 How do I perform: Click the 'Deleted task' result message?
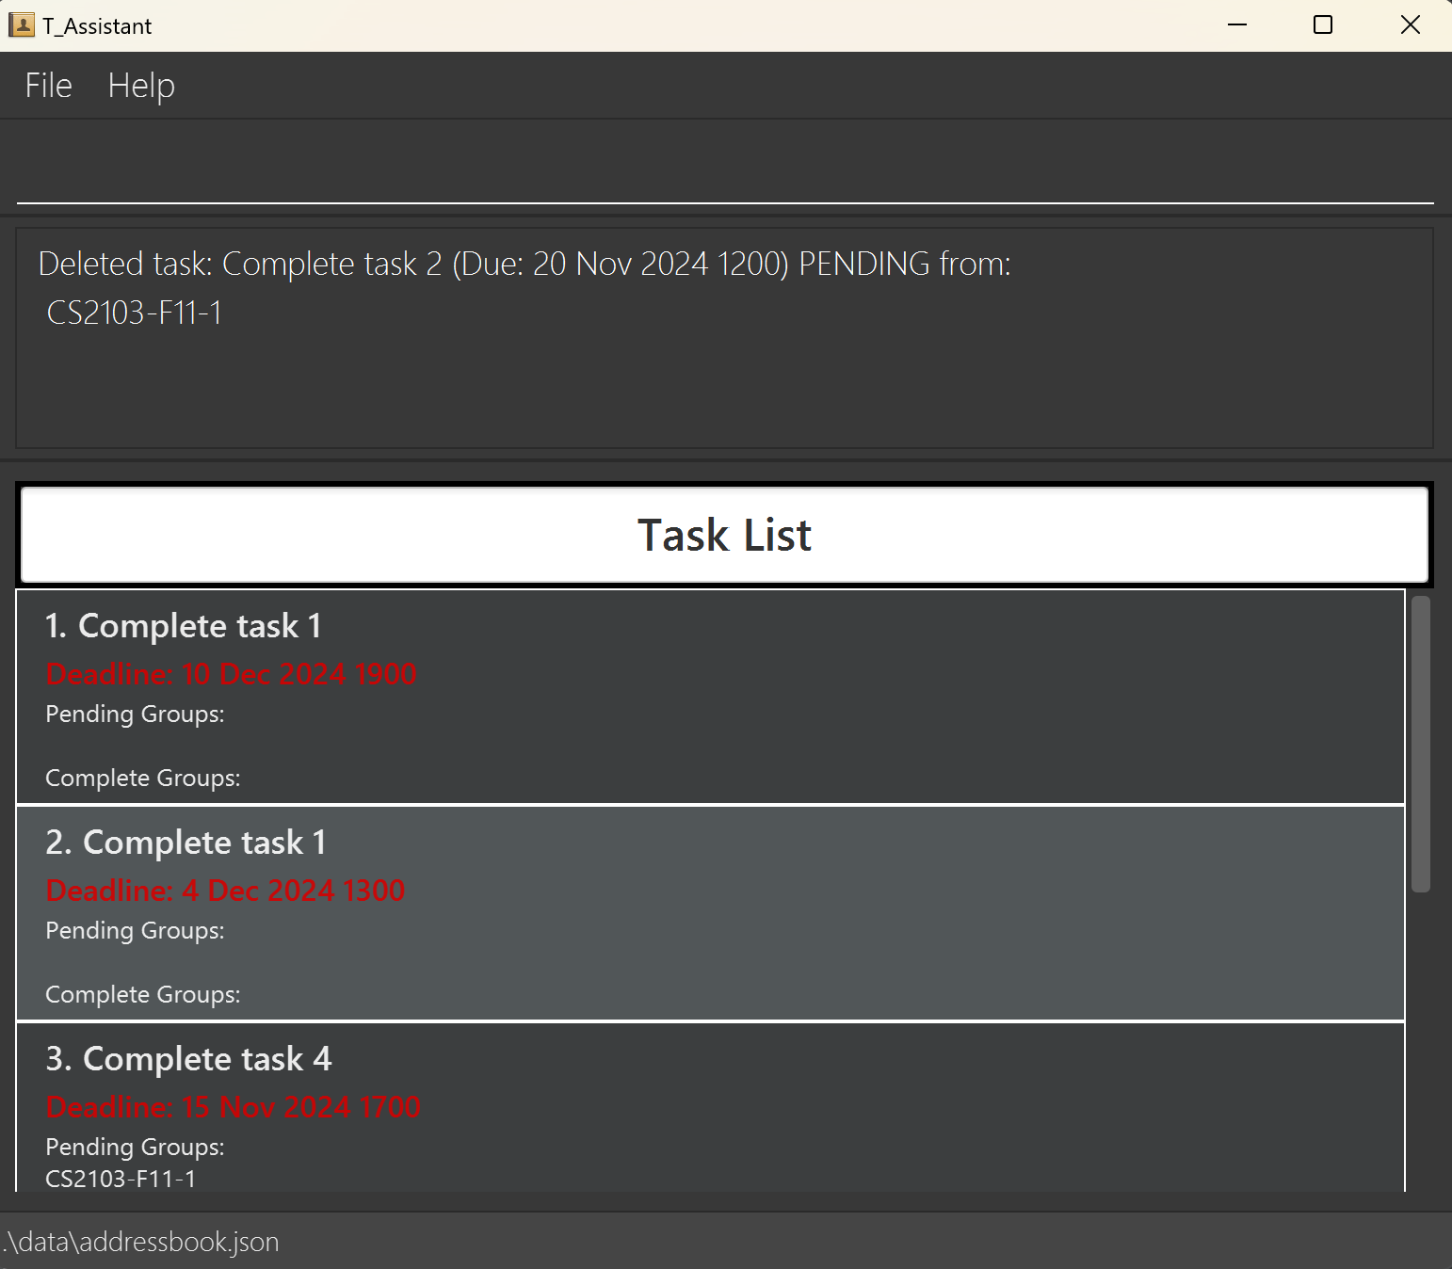click(x=524, y=265)
